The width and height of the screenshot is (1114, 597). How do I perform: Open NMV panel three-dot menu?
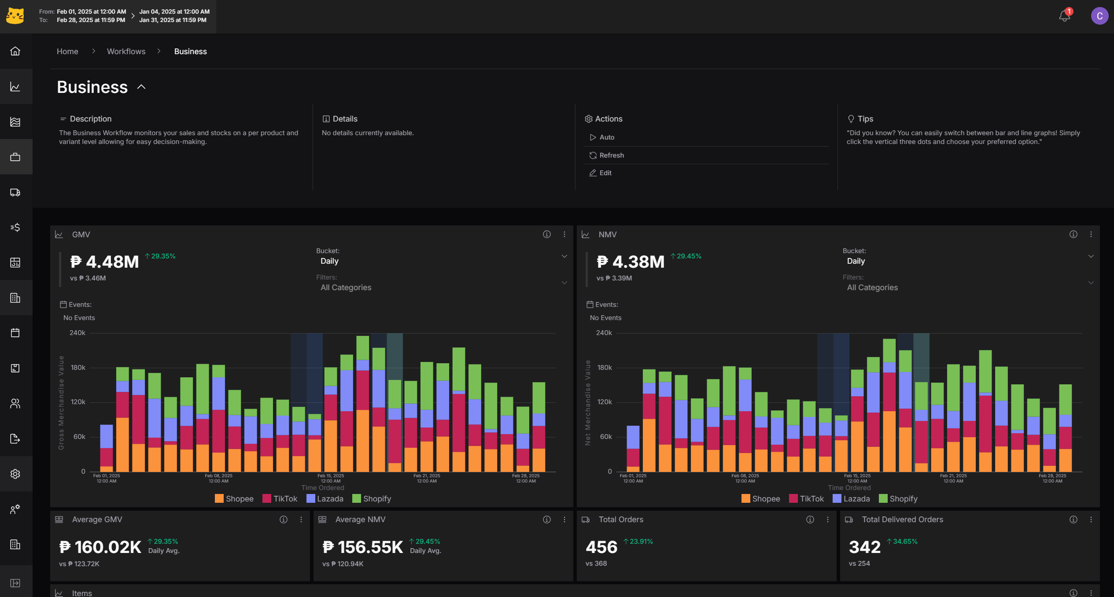[x=1091, y=235]
